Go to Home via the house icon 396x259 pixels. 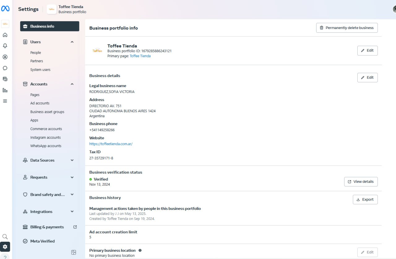[x=5, y=35]
